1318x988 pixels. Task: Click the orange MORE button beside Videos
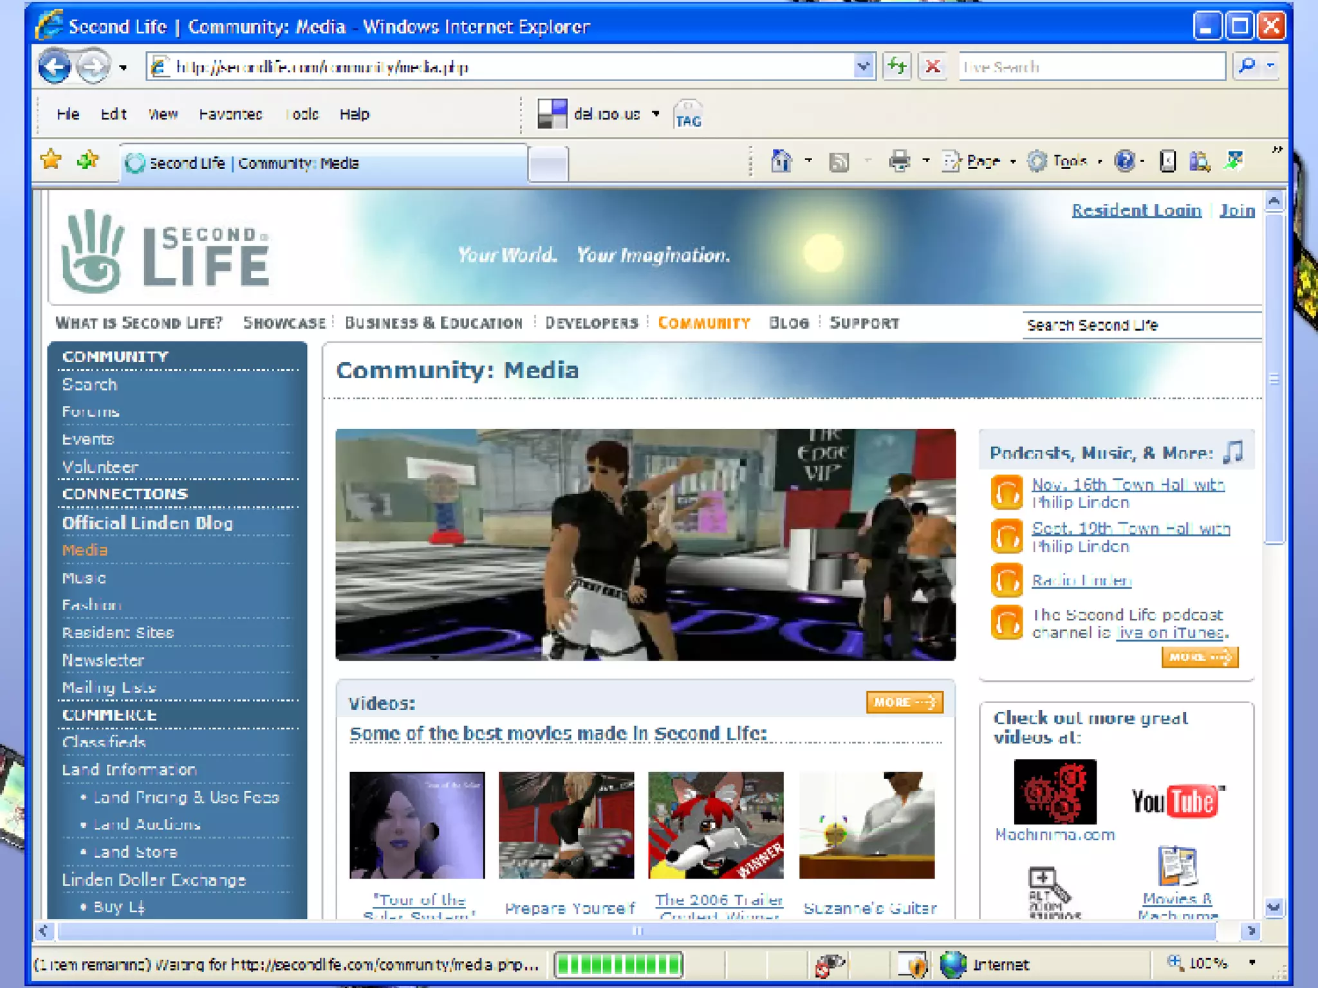904,702
